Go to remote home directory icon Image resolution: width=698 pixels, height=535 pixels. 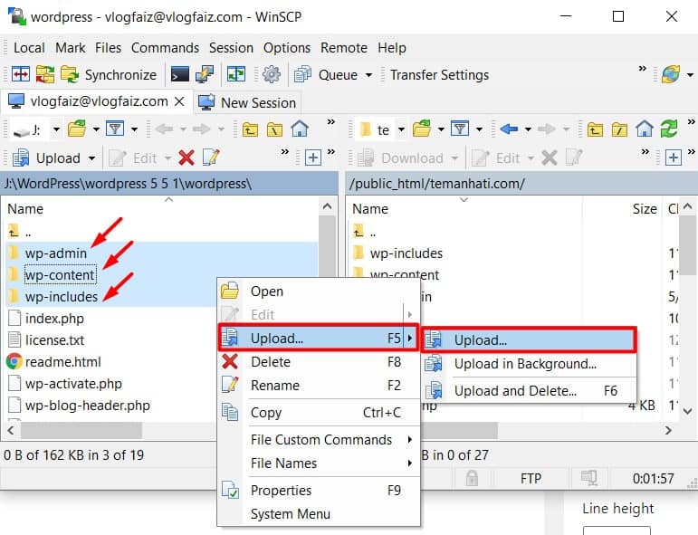pos(645,129)
